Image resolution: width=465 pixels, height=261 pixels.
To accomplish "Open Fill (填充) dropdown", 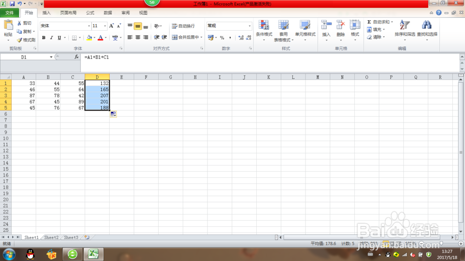I will pos(376,30).
